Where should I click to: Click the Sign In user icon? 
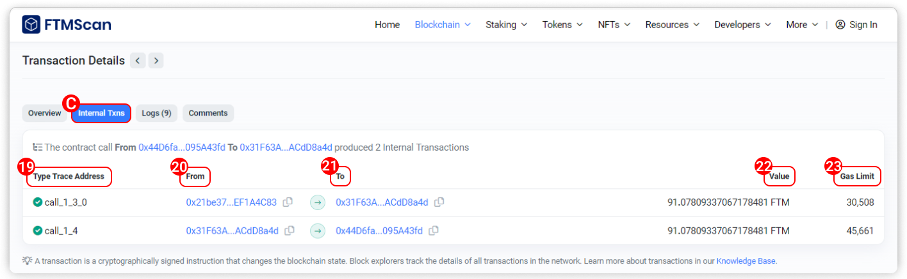pyautogui.click(x=840, y=25)
